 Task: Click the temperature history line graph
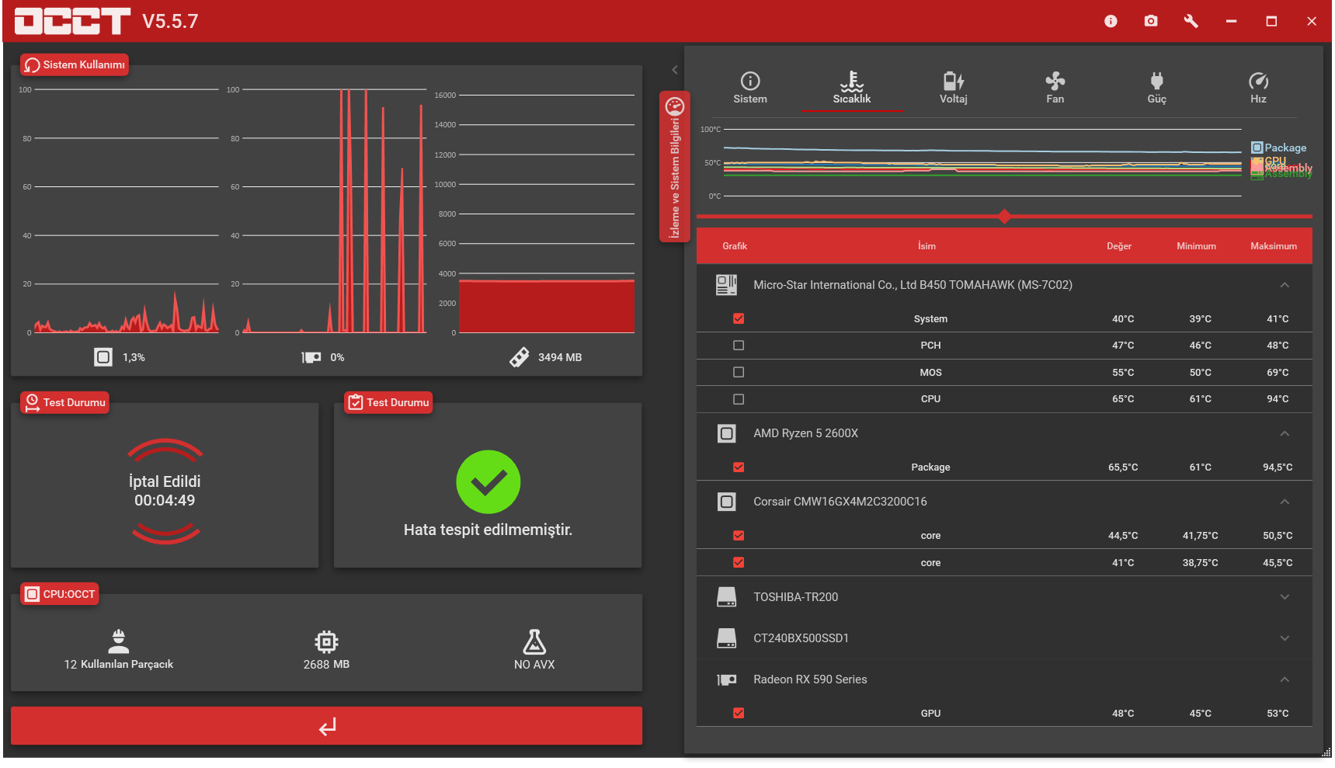click(x=982, y=163)
